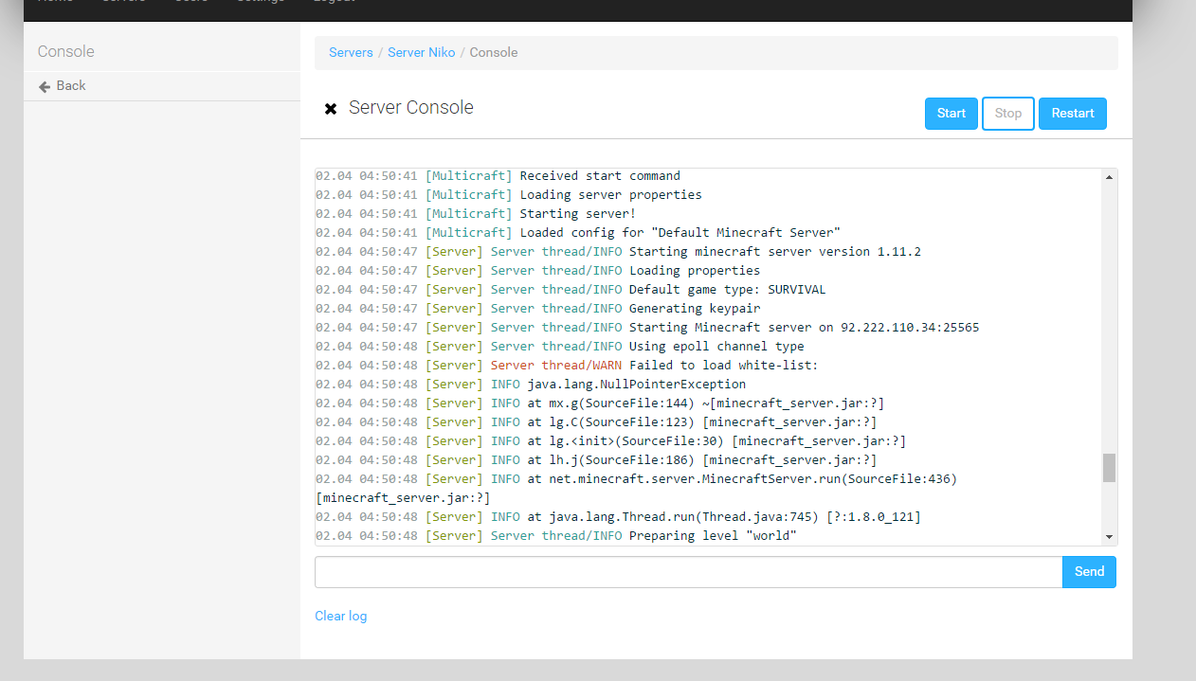Open the Server Niko breadcrumb link

[421, 53]
